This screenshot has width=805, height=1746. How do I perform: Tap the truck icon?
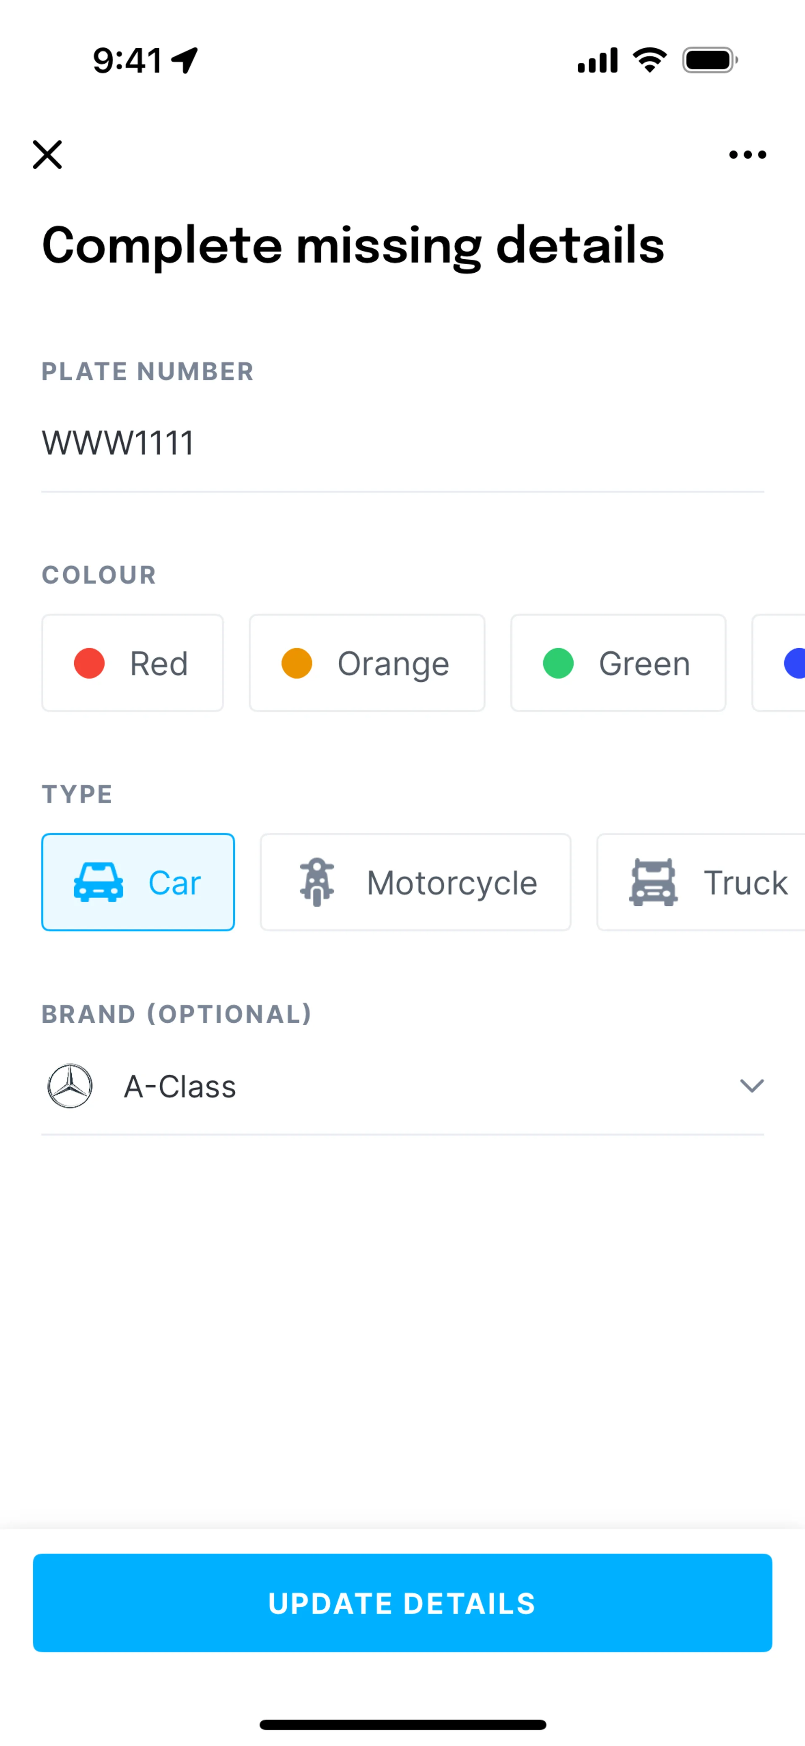click(x=653, y=882)
